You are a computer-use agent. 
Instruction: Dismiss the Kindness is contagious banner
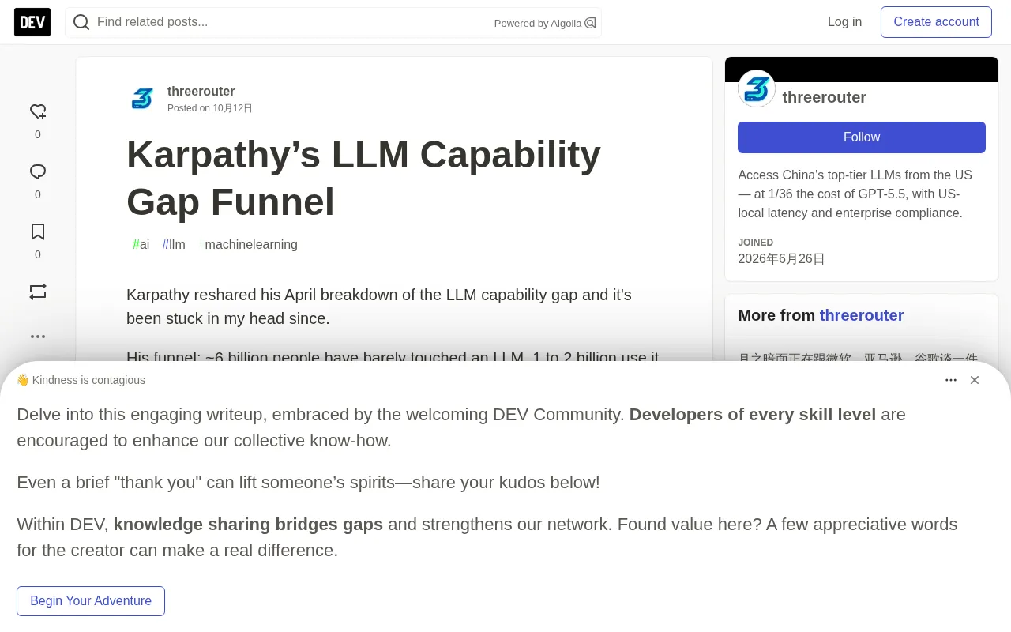point(975,380)
